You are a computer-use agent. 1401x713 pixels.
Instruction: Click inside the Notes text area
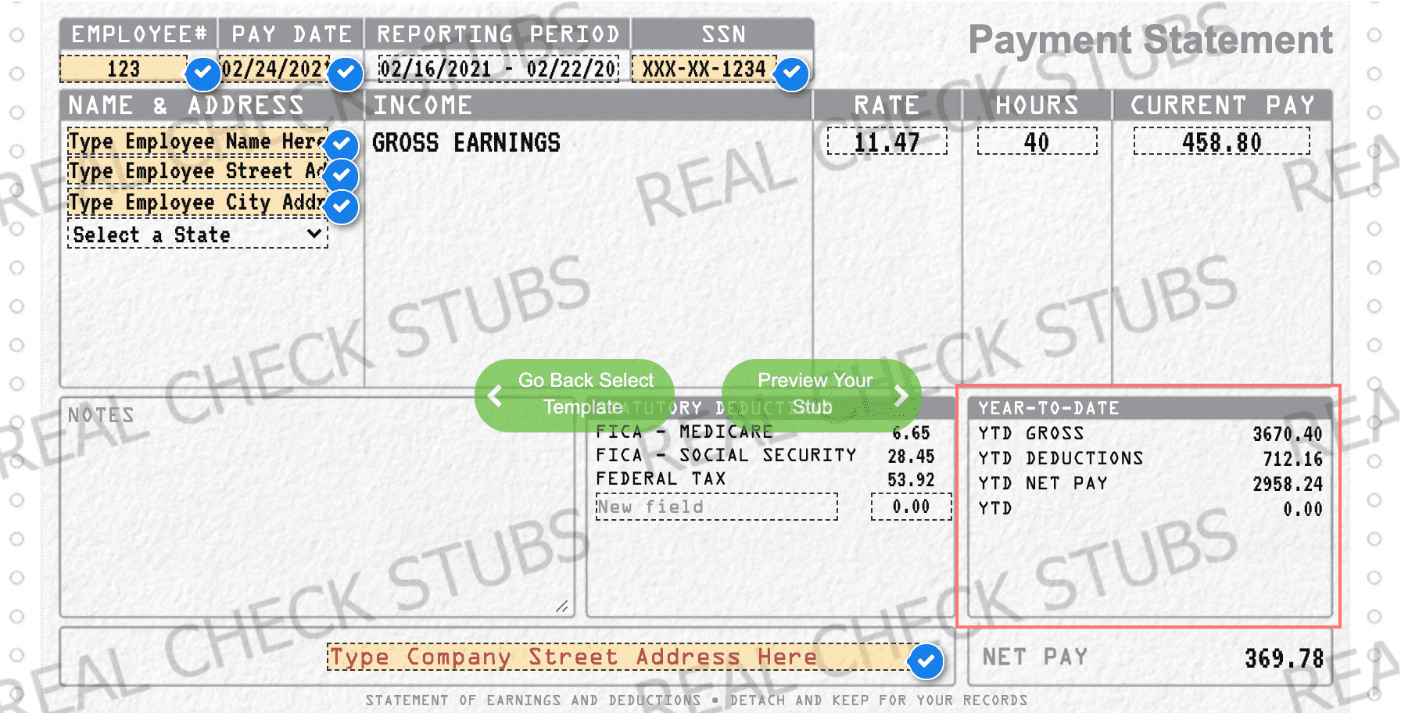click(317, 507)
